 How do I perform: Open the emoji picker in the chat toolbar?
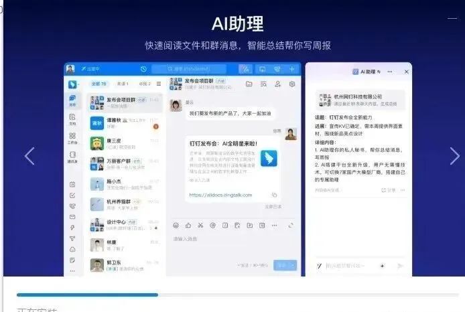[176, 226]
